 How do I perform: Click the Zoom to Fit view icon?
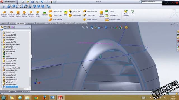click(83, 27)
